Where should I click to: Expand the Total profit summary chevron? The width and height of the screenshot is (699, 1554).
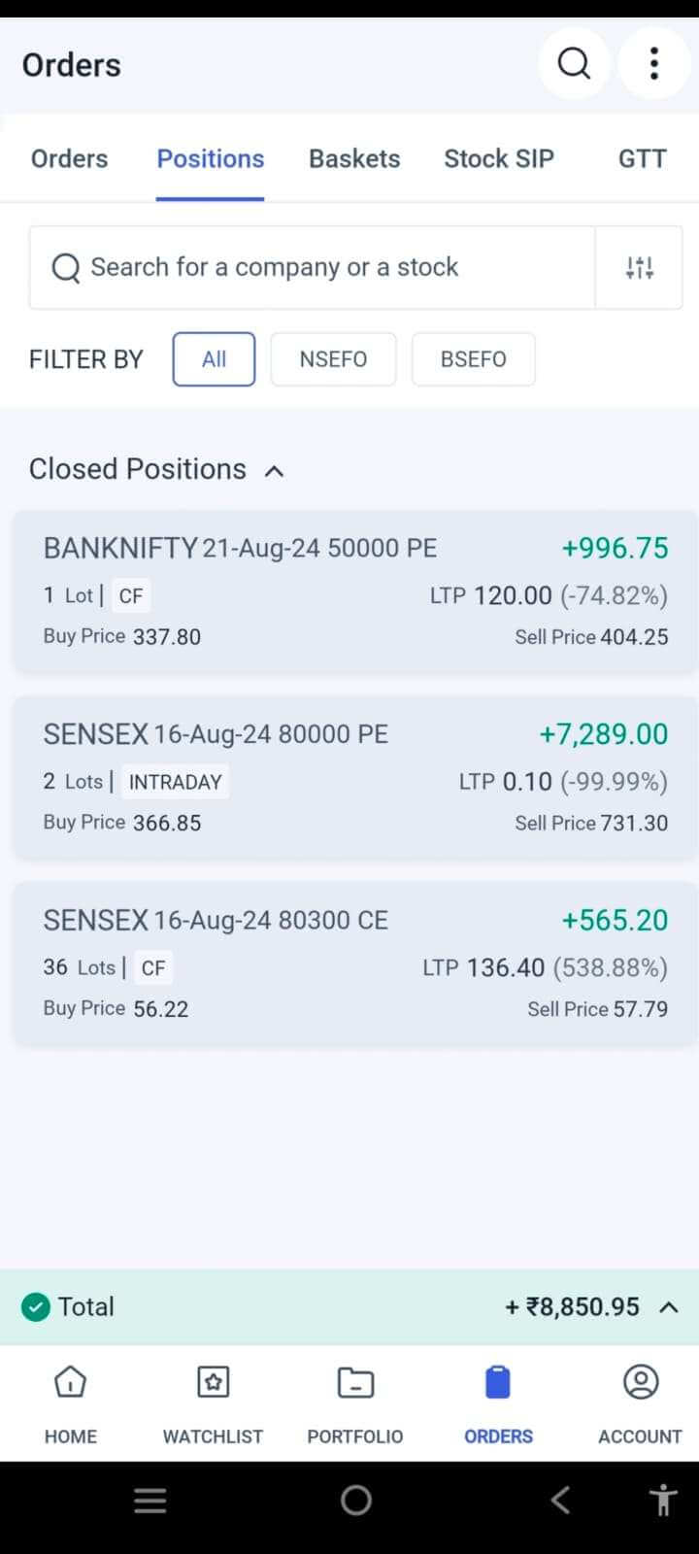click(x=669, y=1307)
